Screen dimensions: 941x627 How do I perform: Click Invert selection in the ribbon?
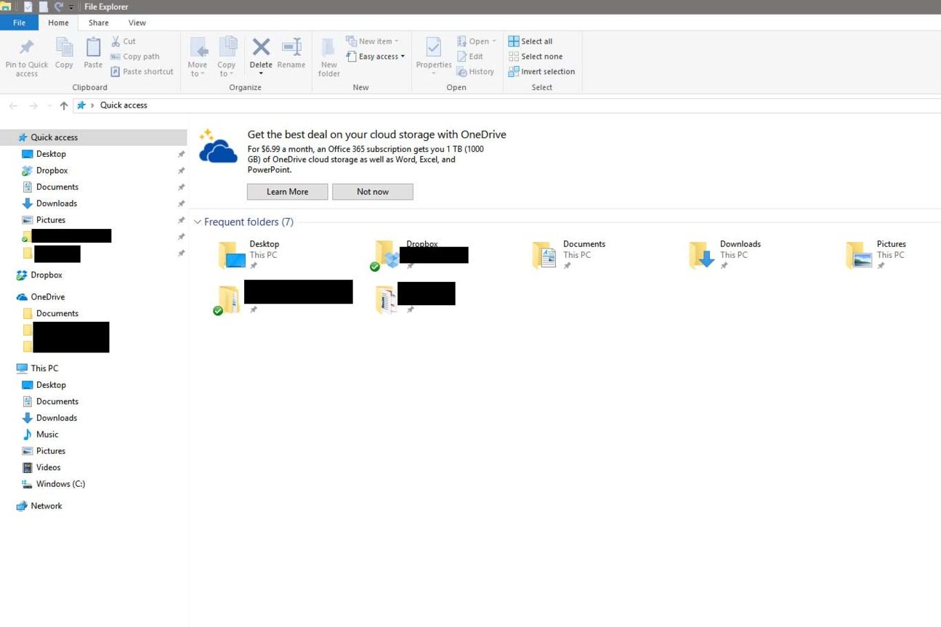tap(541, 71)
